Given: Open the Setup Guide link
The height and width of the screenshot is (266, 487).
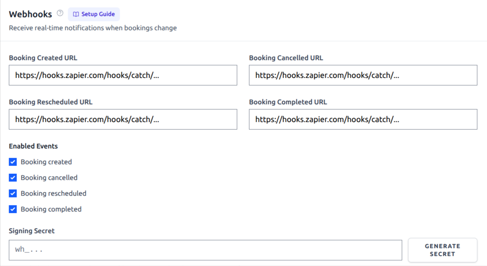Looking at the screenshot, I should pos(94,14).
